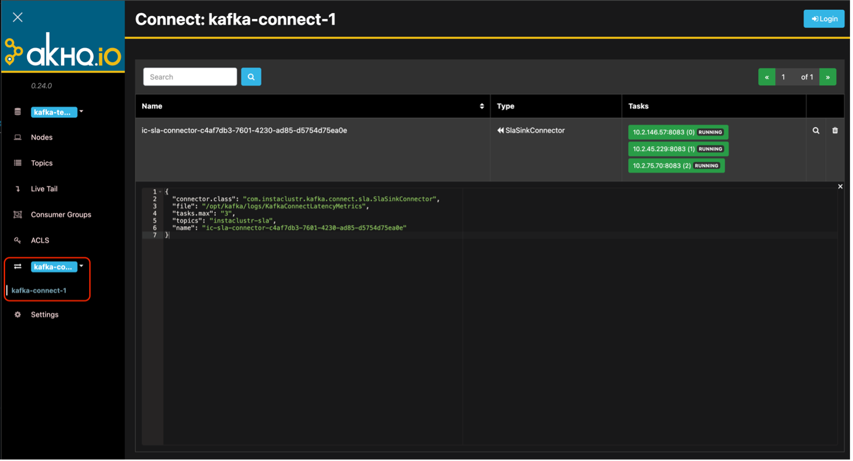Open the kafka-te... cluster dropdown
Viewport: 853px width, 461px height.
click(x=54, y=112)
